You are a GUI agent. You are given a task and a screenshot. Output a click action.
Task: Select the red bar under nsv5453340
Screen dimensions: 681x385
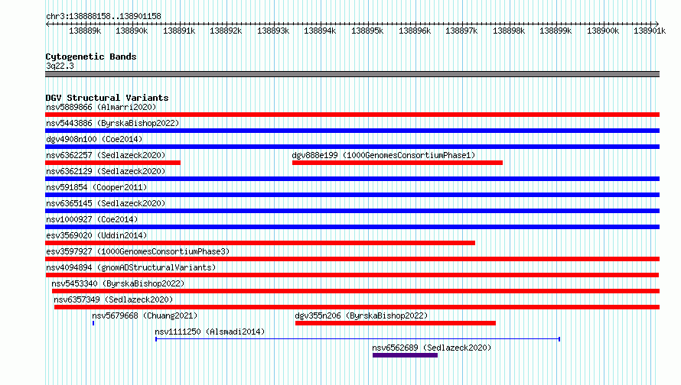(x=356, y=291)
